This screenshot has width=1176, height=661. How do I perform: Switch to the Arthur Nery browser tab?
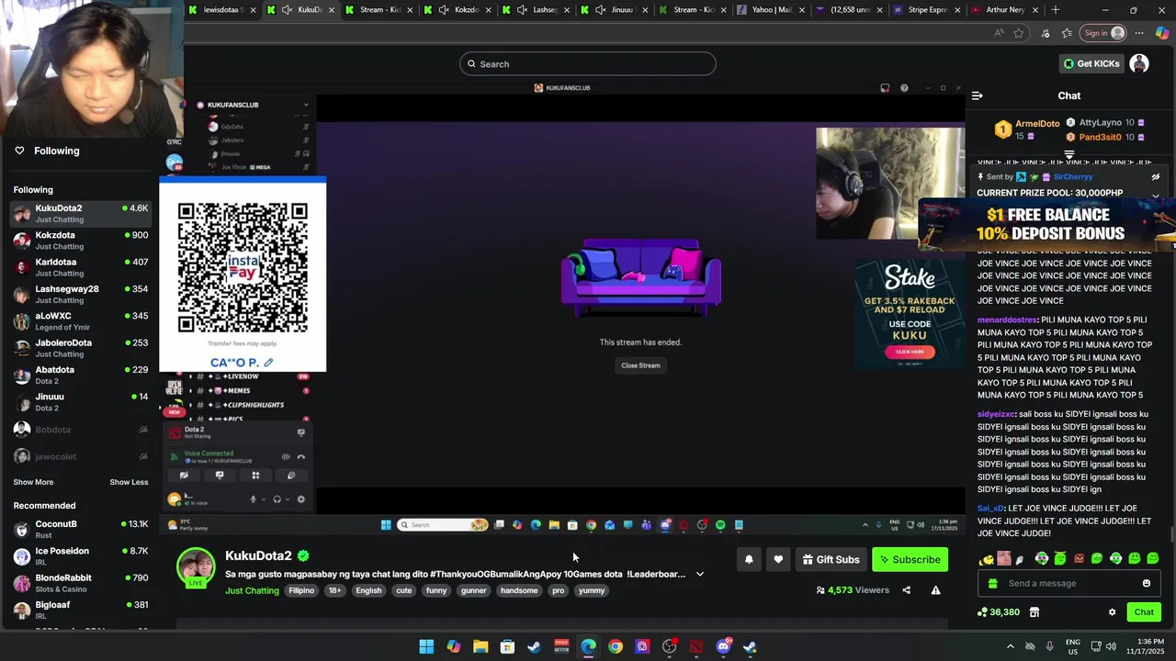pyautogui.click(x=1004, y=10)
